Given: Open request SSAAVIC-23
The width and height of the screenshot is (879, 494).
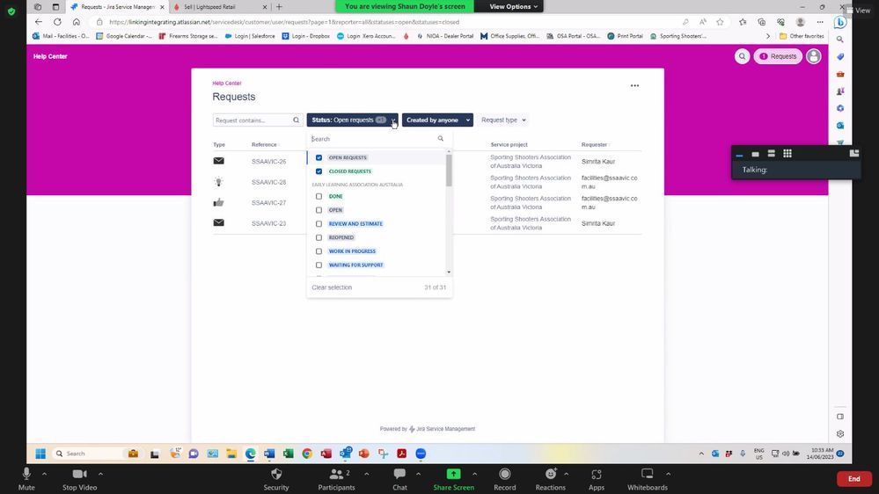Looking at the screenshot, I should 268,223.
